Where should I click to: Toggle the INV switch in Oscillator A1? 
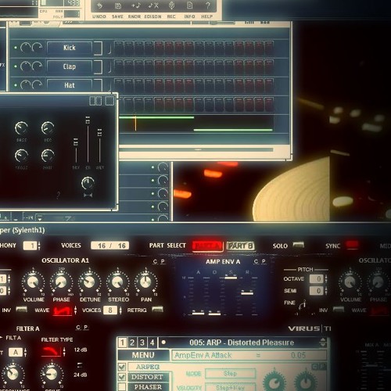pos(21,310)
